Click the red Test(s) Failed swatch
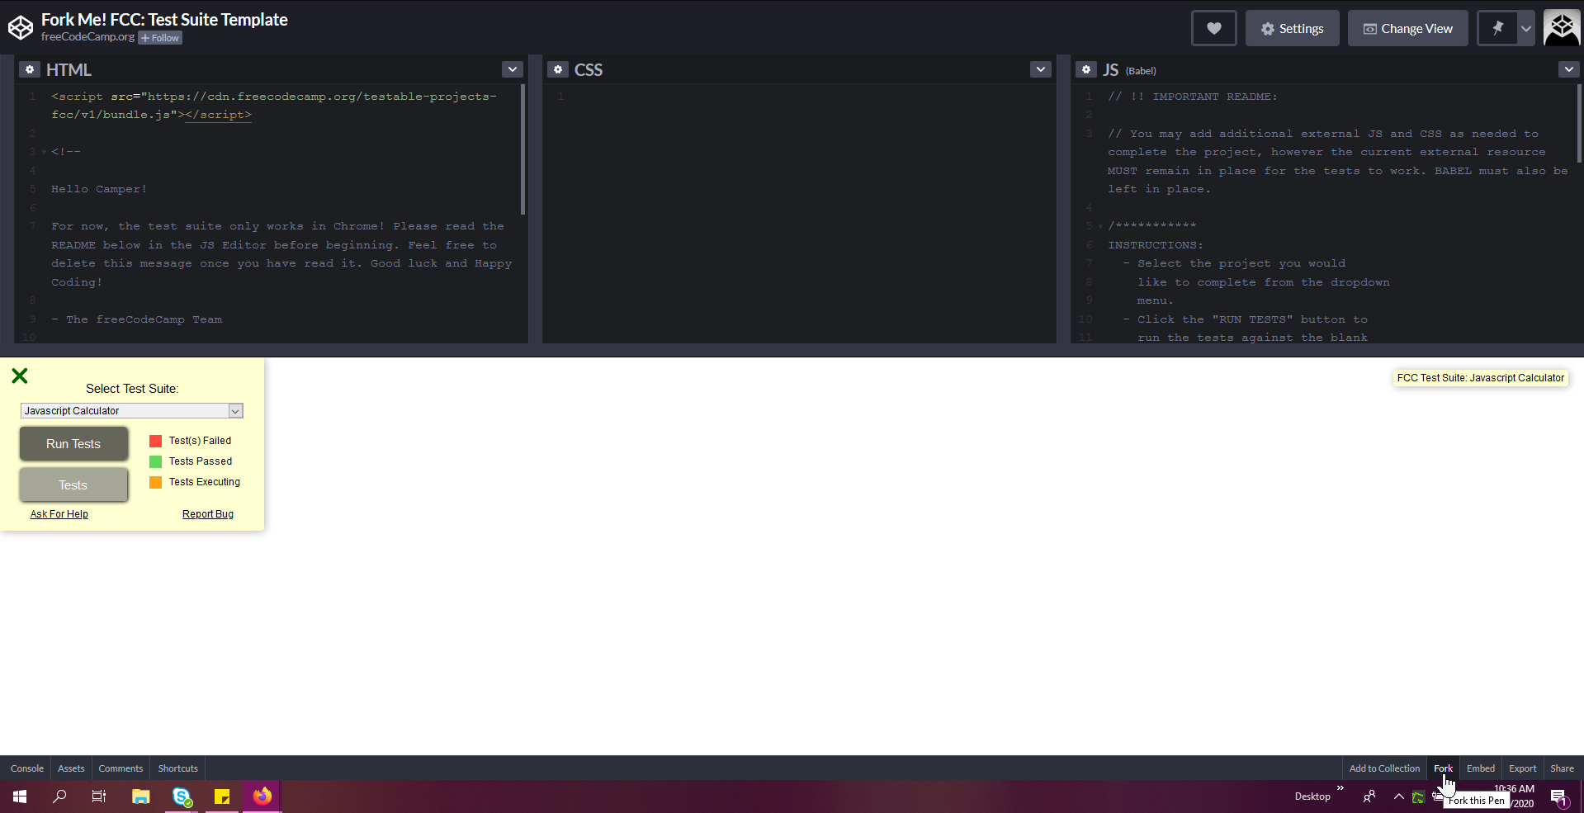1584x813 pixels. tap(155, 441)
